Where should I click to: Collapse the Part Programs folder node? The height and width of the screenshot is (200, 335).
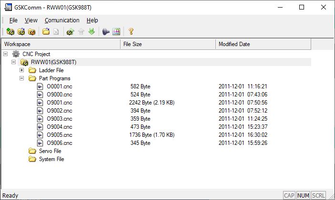[x=21, y=78]
